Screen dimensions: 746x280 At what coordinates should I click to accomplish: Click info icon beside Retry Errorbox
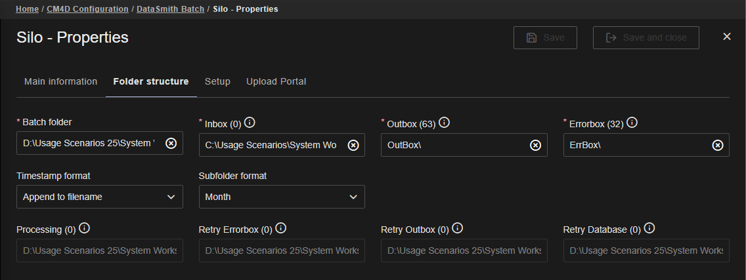[x=280, y=229]
